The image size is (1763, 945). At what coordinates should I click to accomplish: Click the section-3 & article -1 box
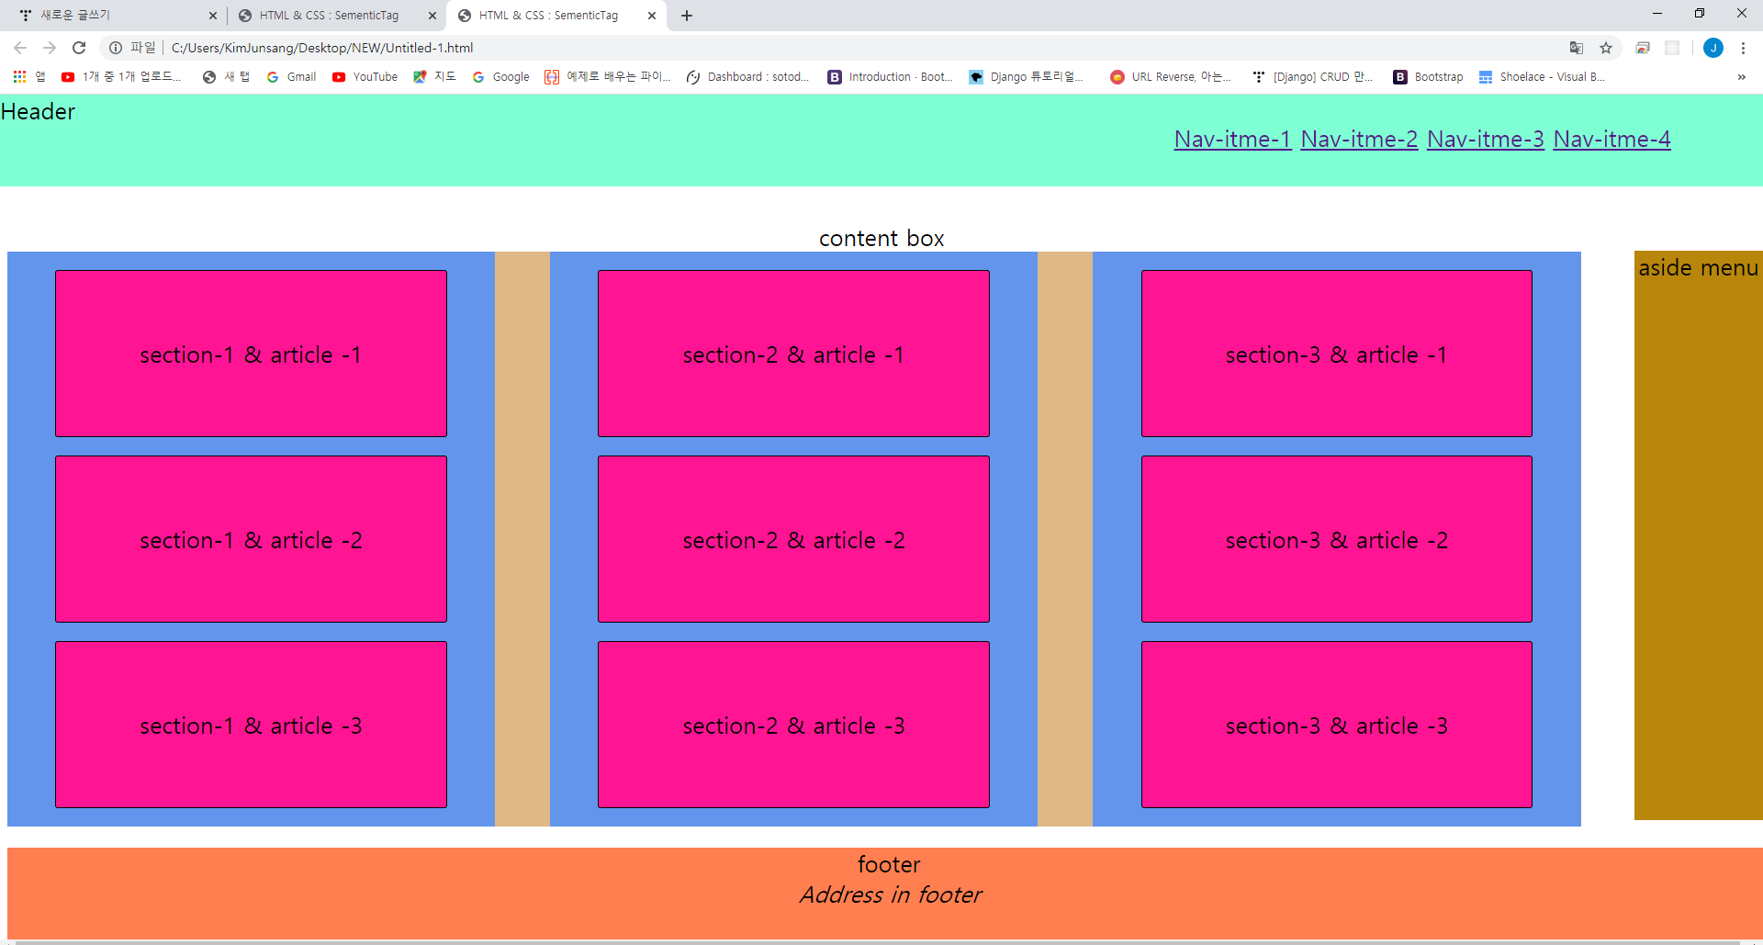coord(1337,354)
